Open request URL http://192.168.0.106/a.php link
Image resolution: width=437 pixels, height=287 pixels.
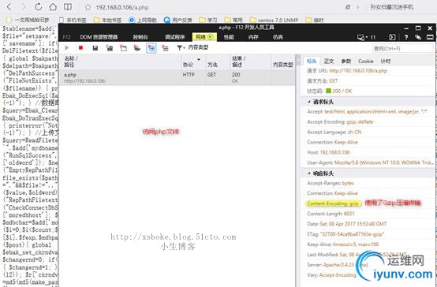pos(358,71)
